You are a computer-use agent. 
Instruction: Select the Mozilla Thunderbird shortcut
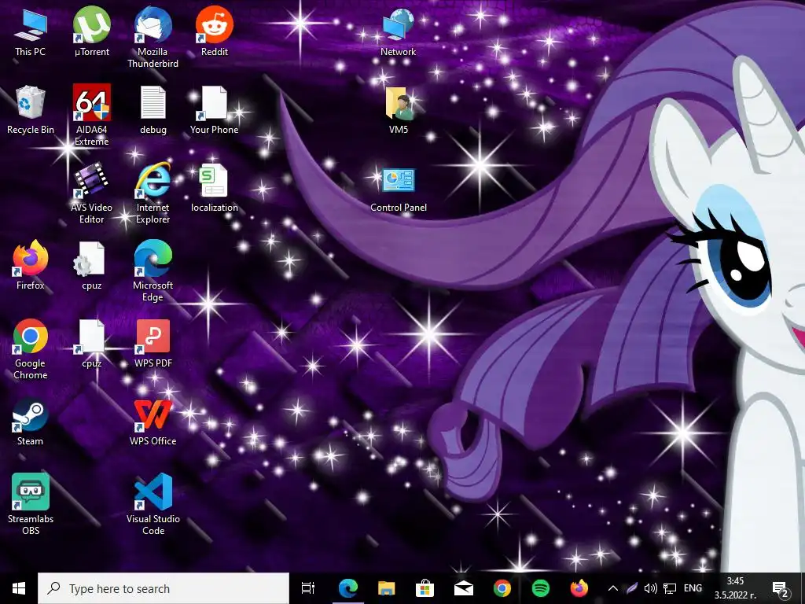(x=153, y=37)
